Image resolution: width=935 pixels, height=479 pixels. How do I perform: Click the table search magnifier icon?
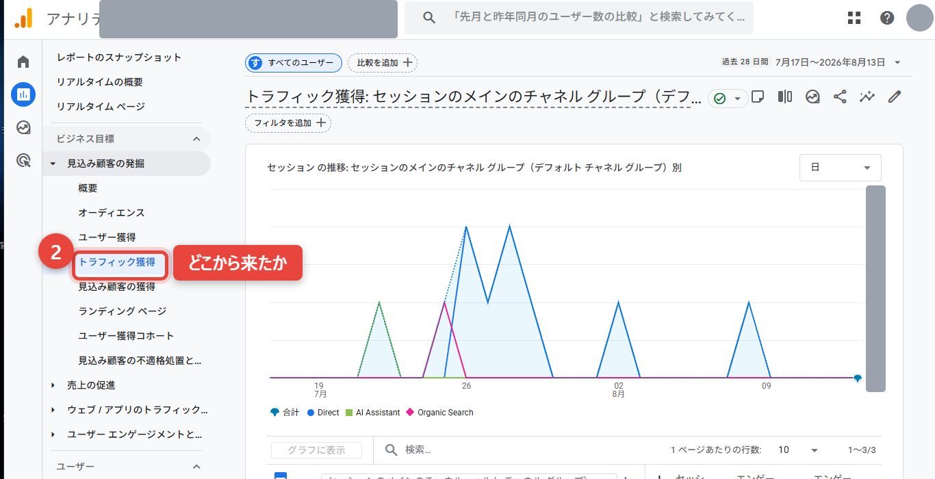pyautogui.click(x=392, y=450)
